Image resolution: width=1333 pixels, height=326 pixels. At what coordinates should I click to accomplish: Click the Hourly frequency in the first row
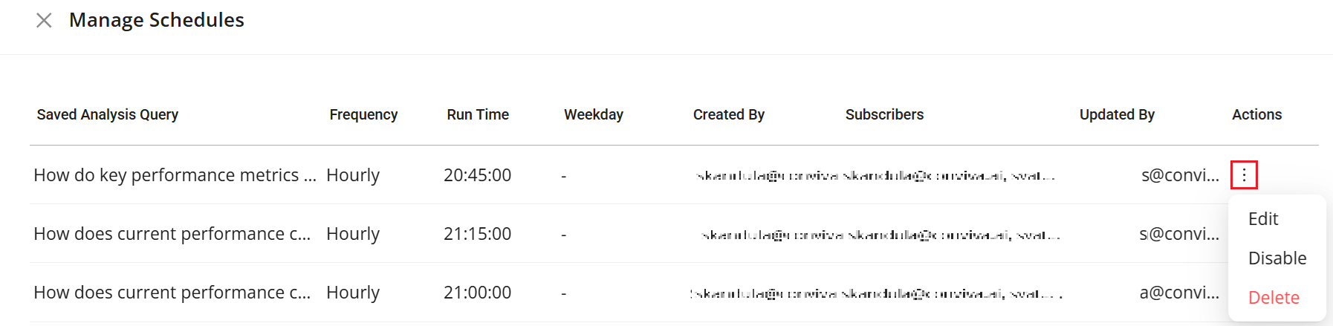pyautogui.click(x=353, y=175)
